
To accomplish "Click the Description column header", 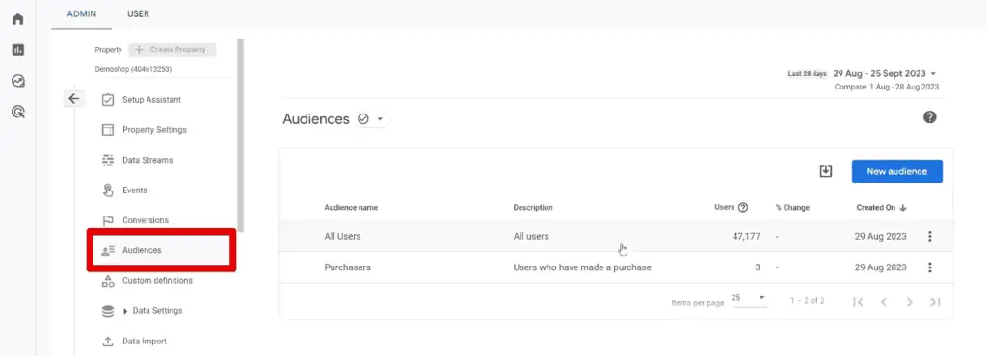I will (532, 207).
